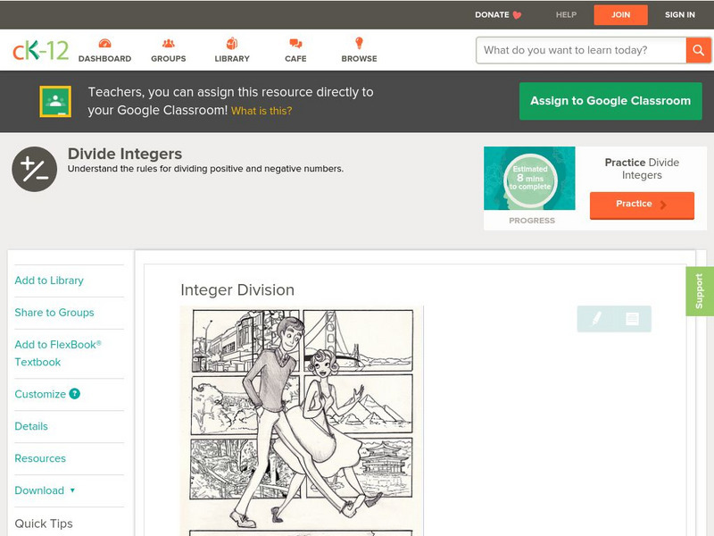This screenshot has height=536, width=714.
Task: Click the Download link
Action: coord(39,490)
